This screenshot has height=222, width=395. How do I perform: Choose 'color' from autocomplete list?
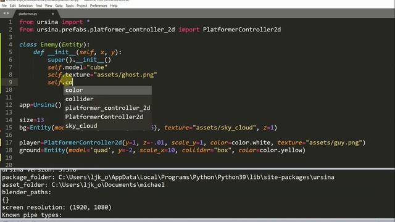point(107,90)
